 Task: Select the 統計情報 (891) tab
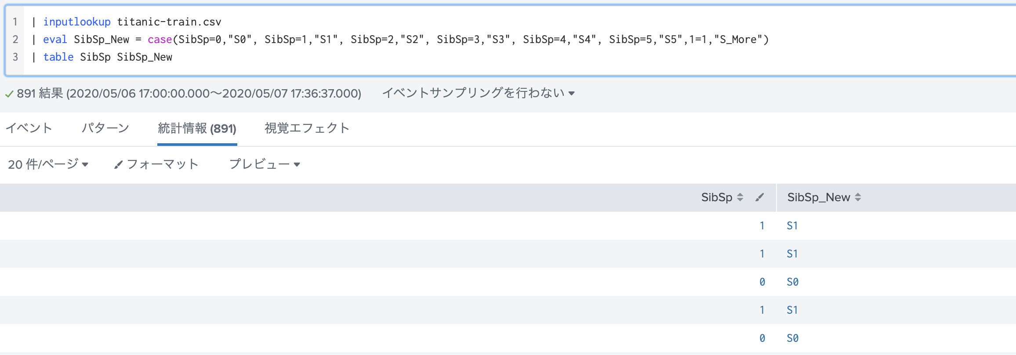(x=197, y=128)
